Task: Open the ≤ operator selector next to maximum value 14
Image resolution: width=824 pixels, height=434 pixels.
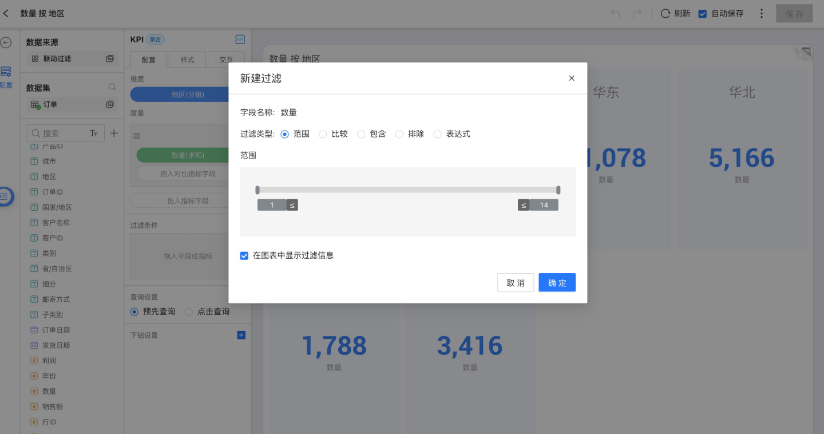Action: point(524,205)
